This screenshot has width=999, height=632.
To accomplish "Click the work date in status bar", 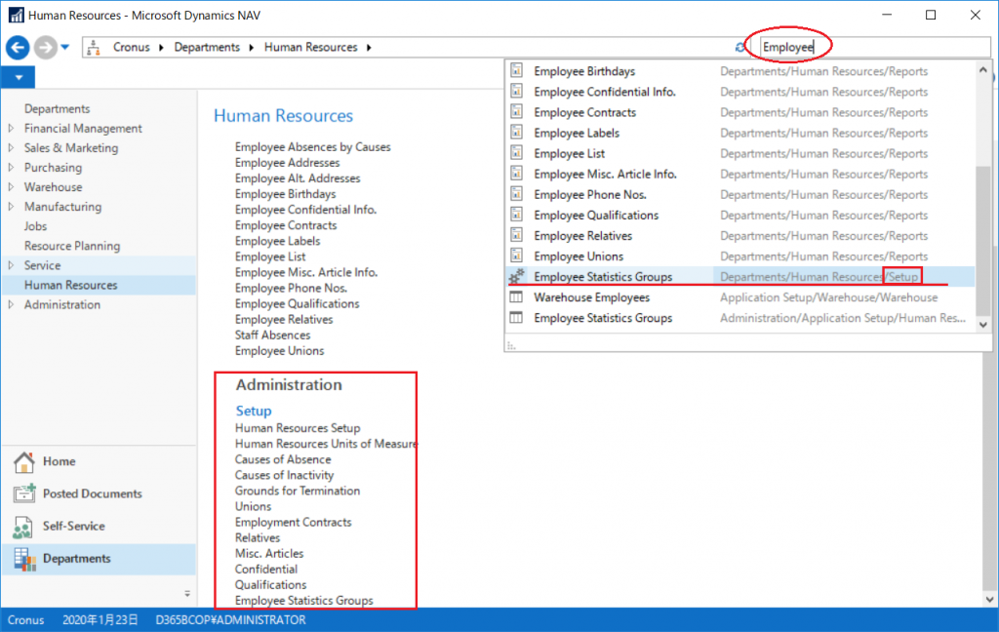I will (x=100, y=620).
